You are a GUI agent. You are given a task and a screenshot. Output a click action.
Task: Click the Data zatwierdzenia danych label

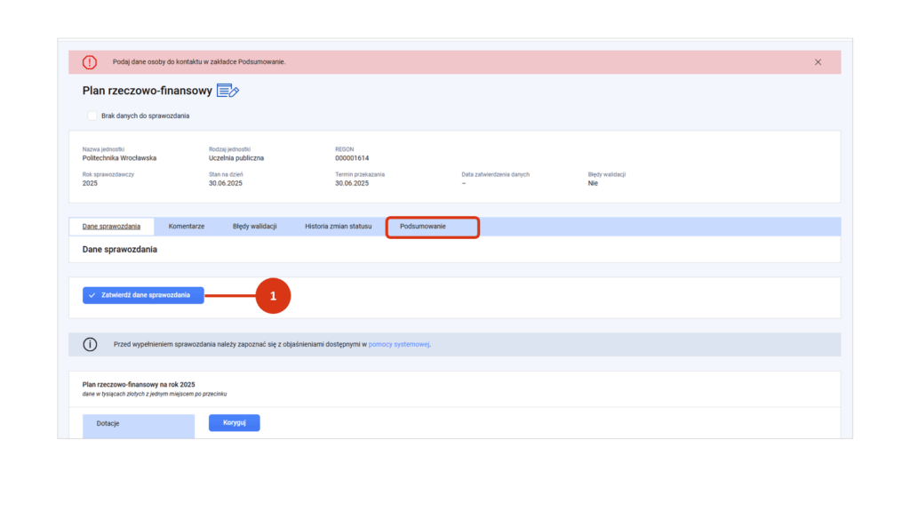[x=496, y=174]
